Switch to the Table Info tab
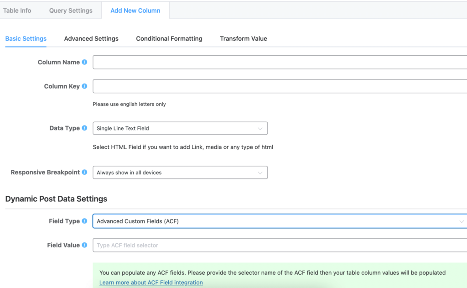The width and height of the screenshot is (467, 288). pyautogui.click(x=17, y=10)
